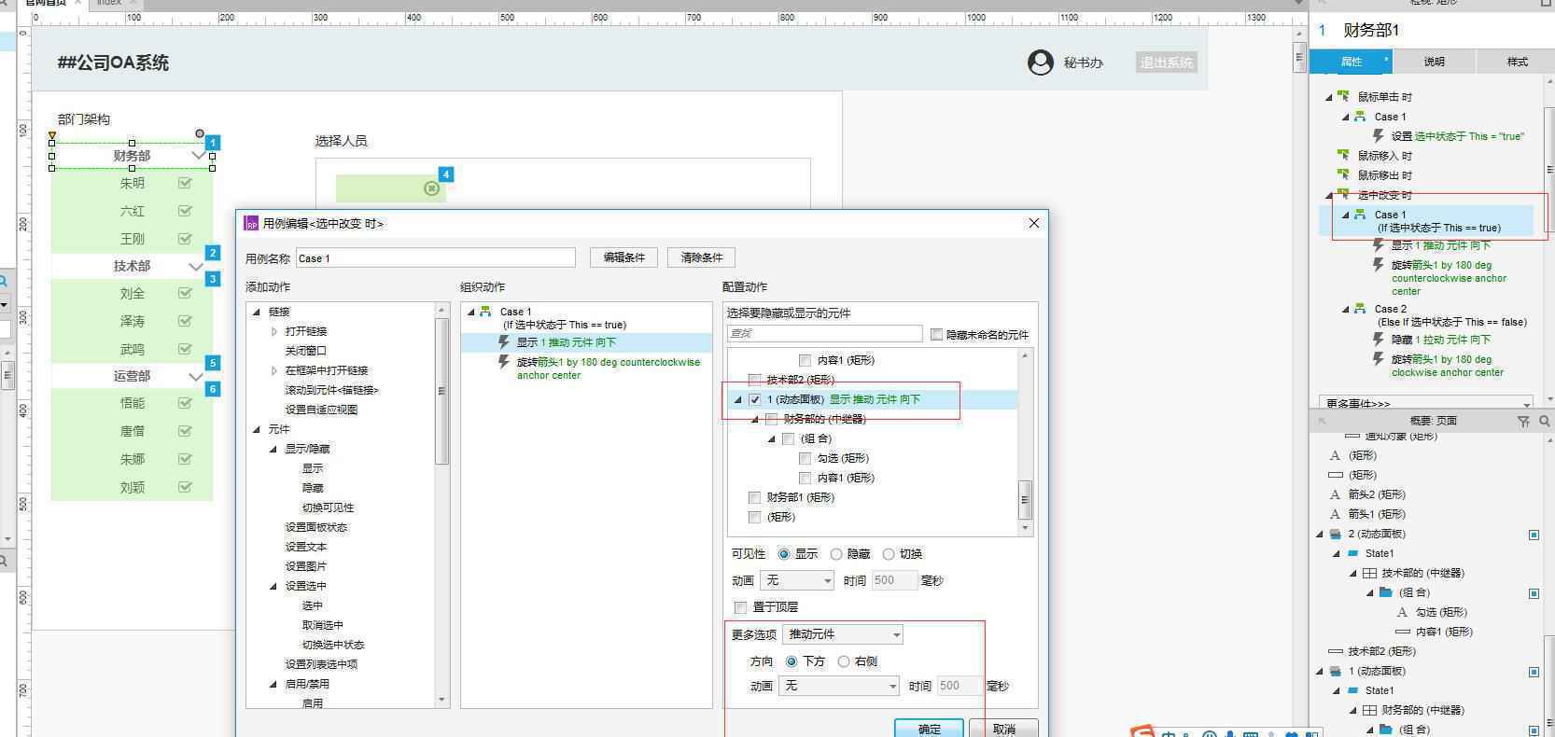Click the remove tag icon on green chip
Viewport: 1555px width, 737px height.
click(x=431, y=188)
